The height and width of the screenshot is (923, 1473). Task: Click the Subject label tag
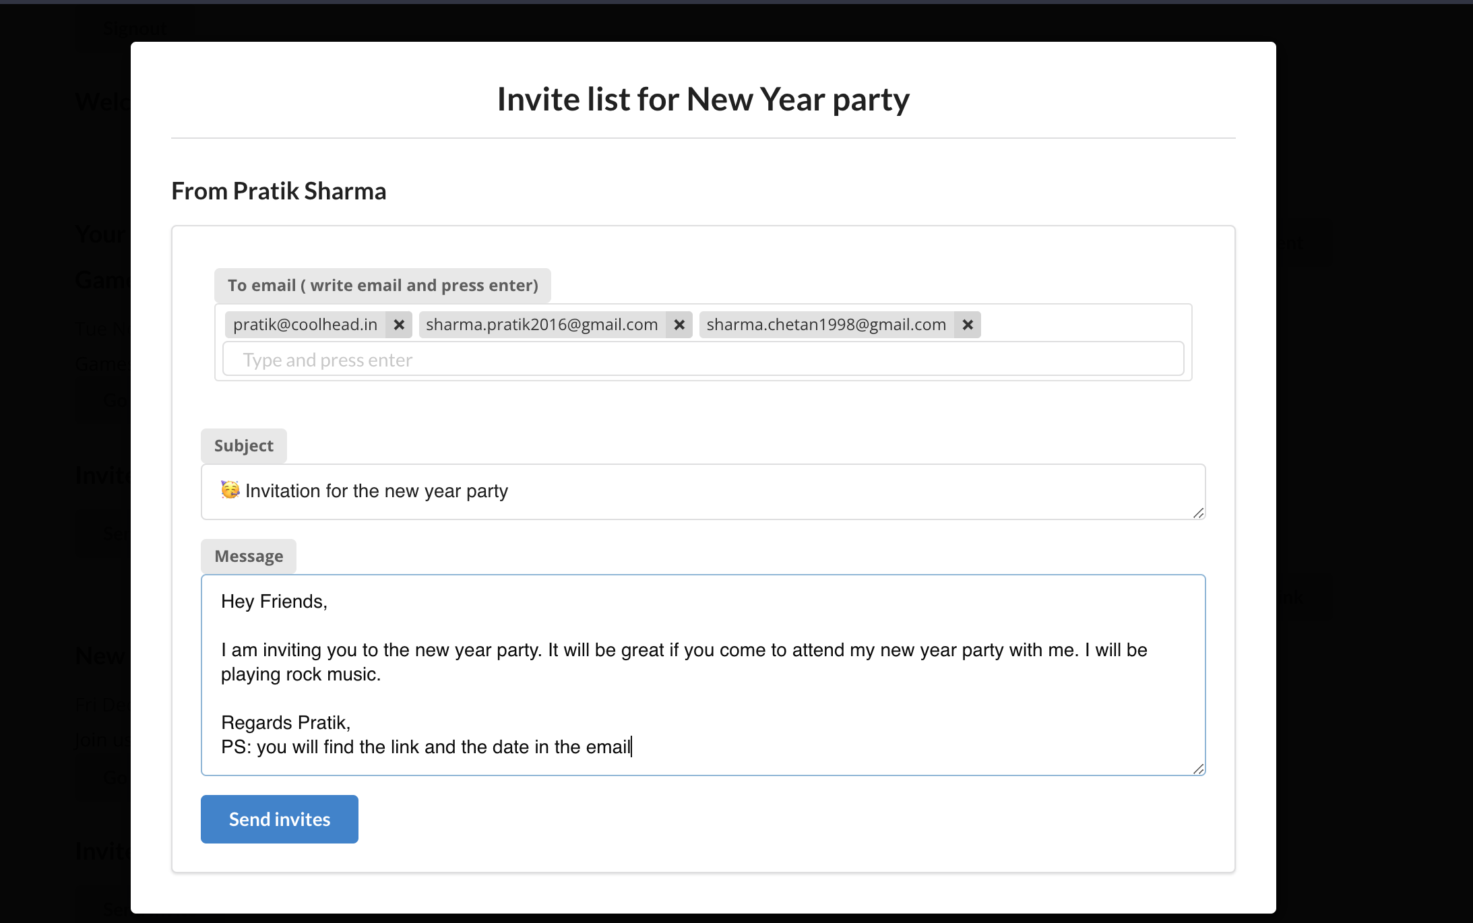coord(243,446)
